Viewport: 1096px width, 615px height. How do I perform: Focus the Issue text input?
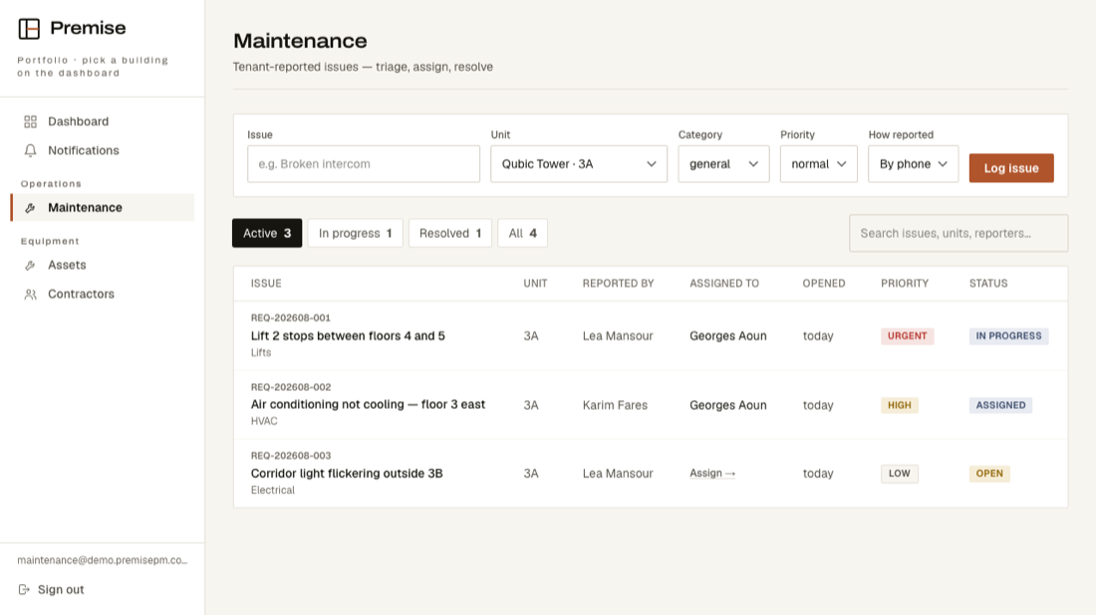[364, 164]
